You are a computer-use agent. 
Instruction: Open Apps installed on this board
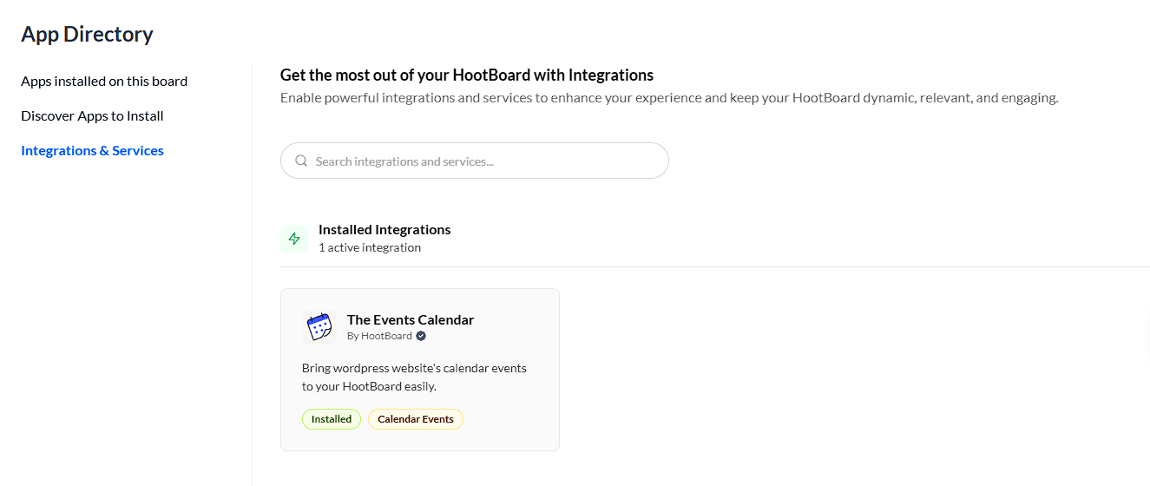point(104,82)
